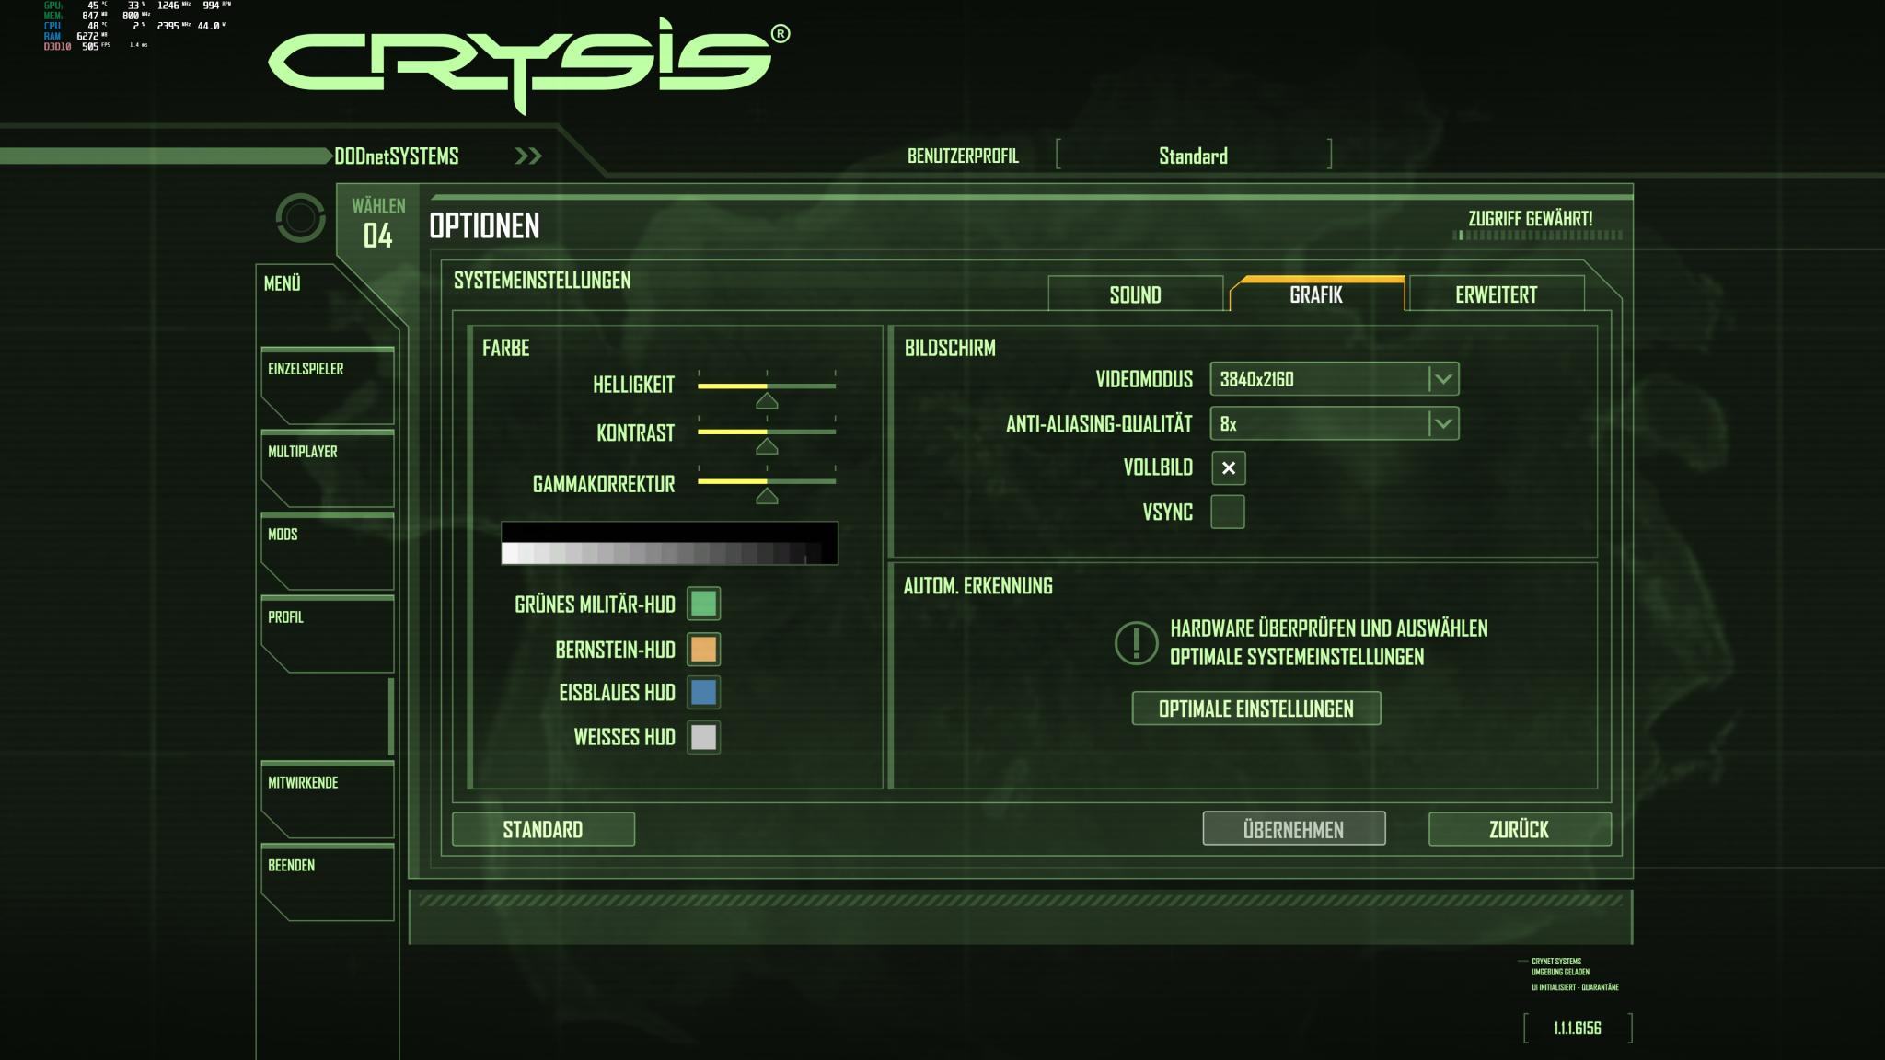Click Beenden to quit the game
Image resolution: width=1885 pixels, height=1060 pixels.
pos(327,882)
